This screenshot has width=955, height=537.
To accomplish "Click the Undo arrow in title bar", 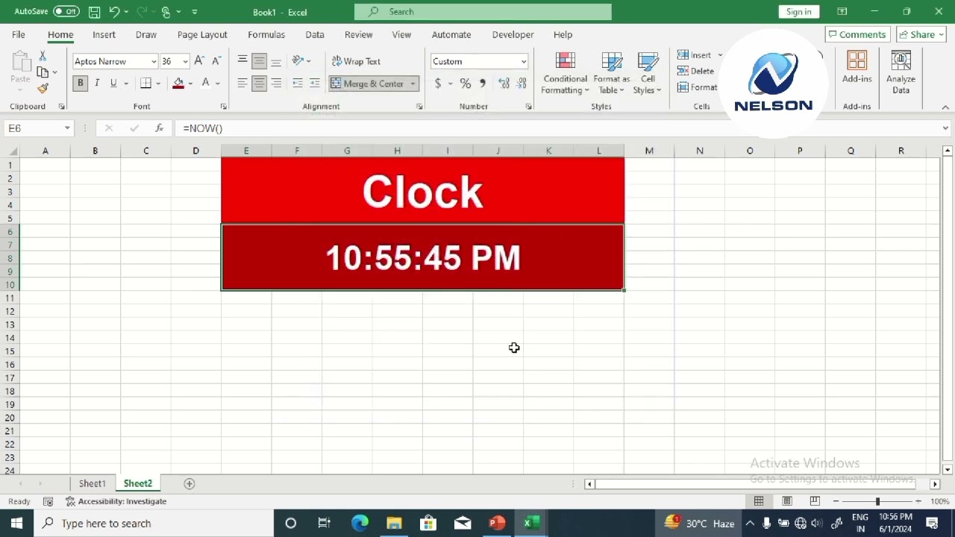I will tap(114, 12).
